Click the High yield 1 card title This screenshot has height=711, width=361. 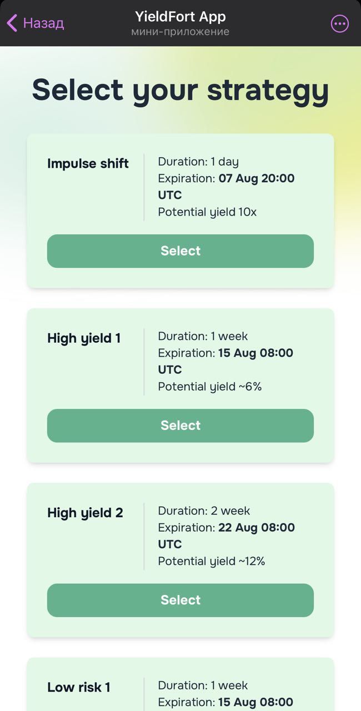pos(84,338)
